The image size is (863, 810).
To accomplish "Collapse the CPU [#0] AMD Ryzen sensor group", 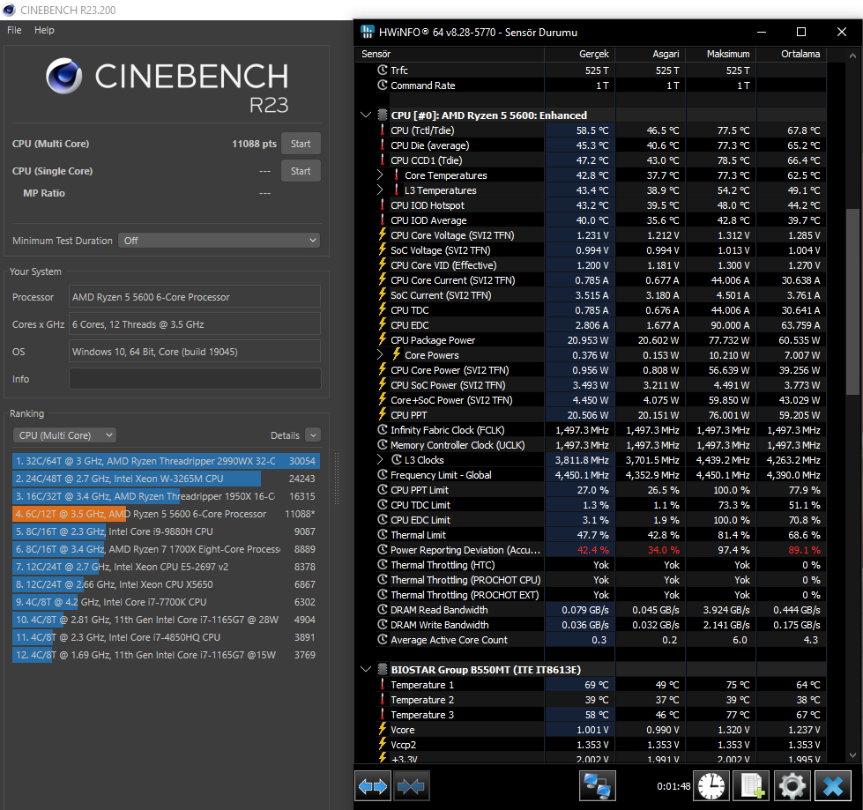I will 366,115.
